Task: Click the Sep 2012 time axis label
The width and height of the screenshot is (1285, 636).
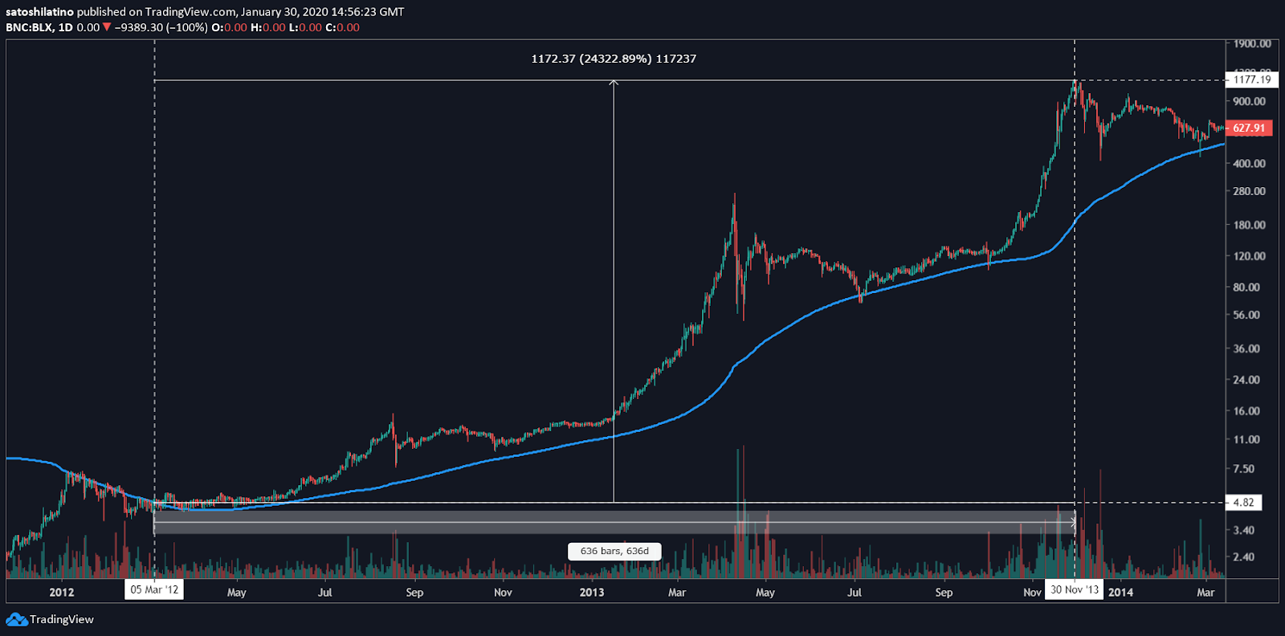Action: click(414, 593)
